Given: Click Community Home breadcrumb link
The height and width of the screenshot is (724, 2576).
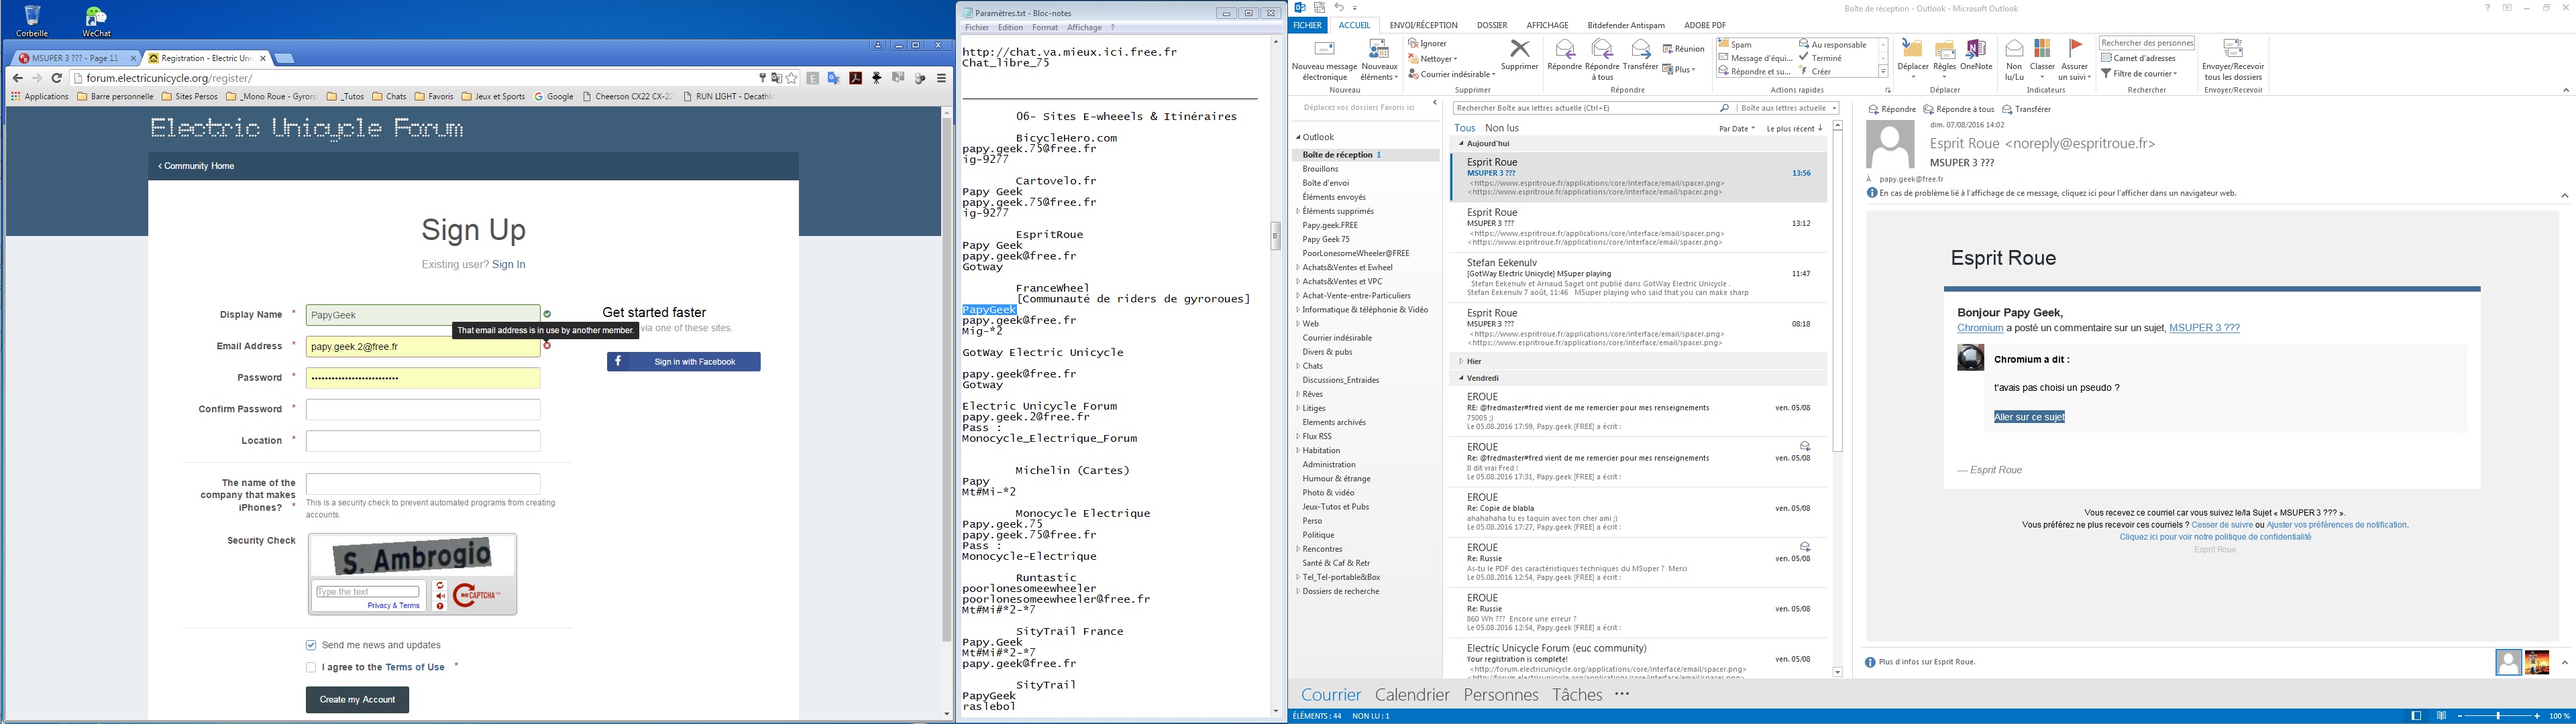Looking at the screenshot, I should click(x=196, y=166).
